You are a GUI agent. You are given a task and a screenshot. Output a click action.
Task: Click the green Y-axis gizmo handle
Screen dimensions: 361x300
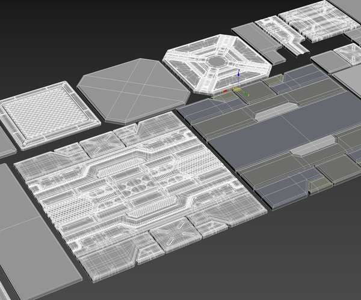tap(246, 94)
